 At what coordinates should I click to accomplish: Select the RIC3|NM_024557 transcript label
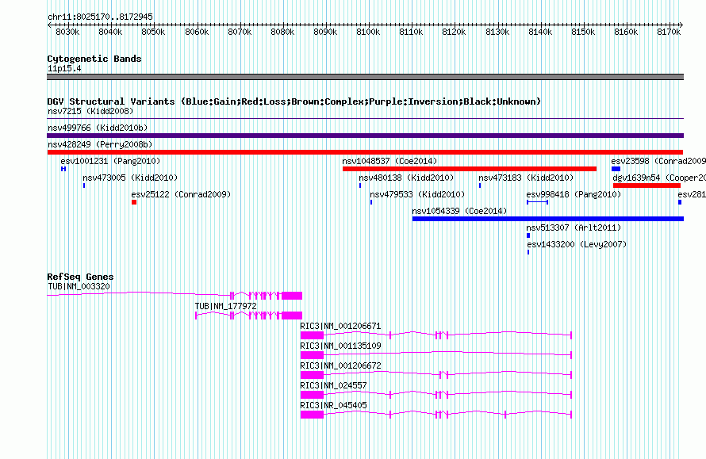pyautogui.click(x=334, y=385)
